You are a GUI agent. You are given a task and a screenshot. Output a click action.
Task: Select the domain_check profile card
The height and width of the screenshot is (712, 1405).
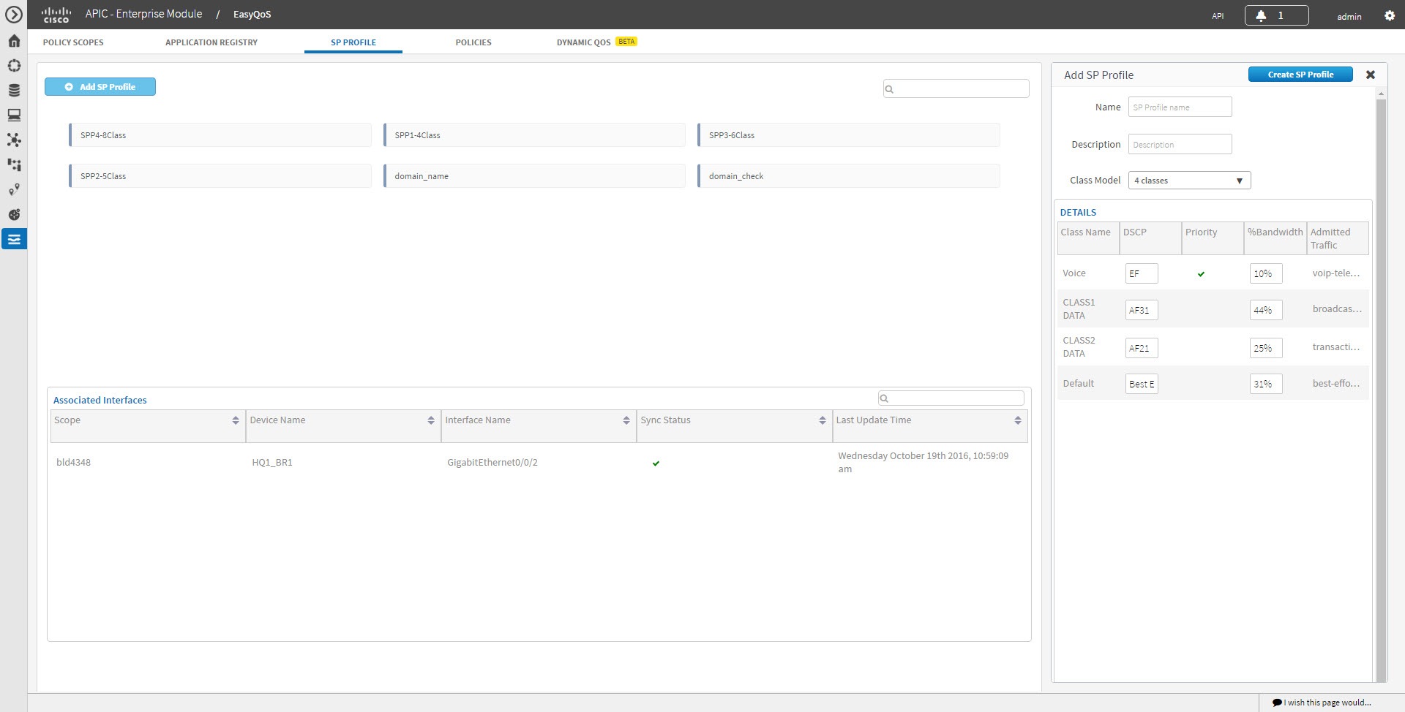click(x=849, y=176)
